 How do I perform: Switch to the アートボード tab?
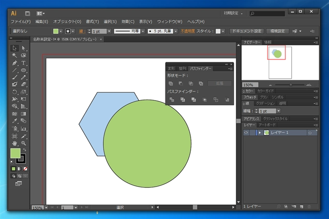coord(267,125)
